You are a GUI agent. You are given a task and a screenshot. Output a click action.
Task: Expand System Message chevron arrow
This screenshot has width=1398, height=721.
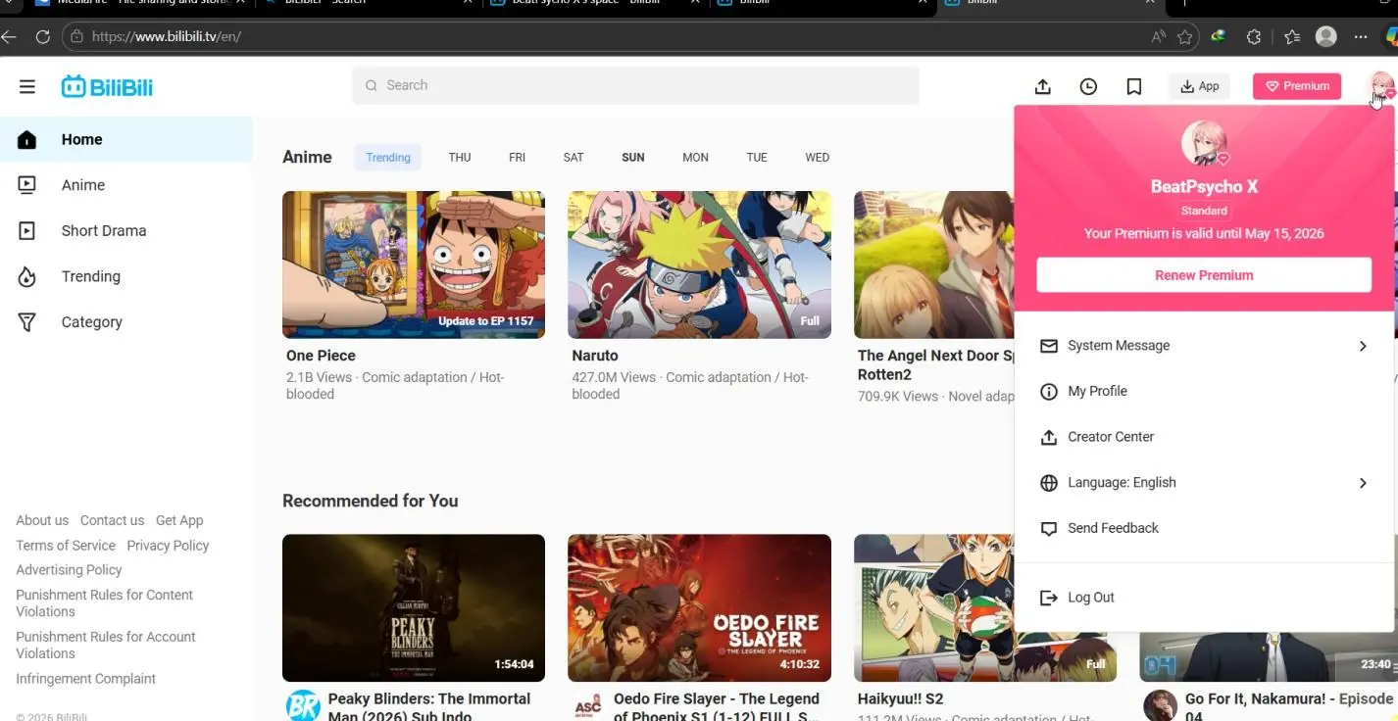click(x=1363, y=346)
